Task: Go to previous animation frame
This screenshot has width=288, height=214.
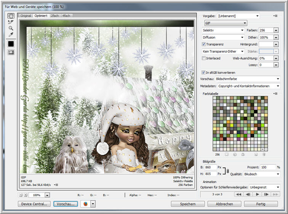Action: tap(248, 194)
